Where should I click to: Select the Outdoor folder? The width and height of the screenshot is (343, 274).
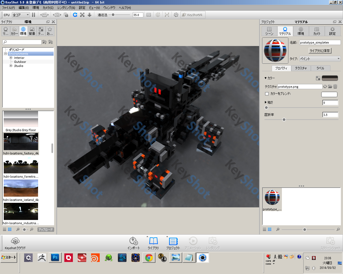coord(20,62)
